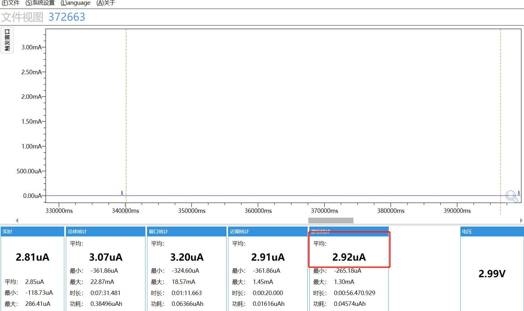Click the horizontal scrollbar thumb
Viewport: 524px width, 311px height.
[331, 221]
